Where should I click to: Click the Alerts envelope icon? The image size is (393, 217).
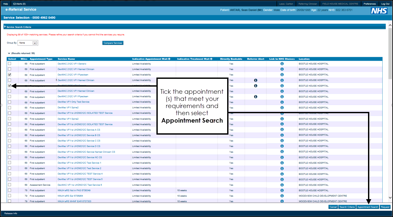pos(15,4)
